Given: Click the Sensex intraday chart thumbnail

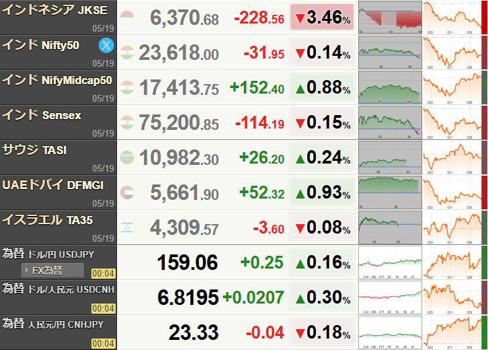Looking at the screenshot, I should (390, 123).
